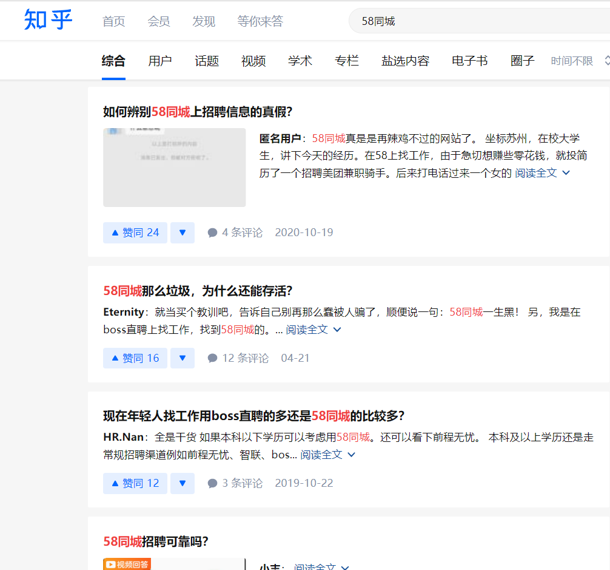Open the 3 条评论 comments
This screenshot has height=570, width=610.
[x=235, y=483]
